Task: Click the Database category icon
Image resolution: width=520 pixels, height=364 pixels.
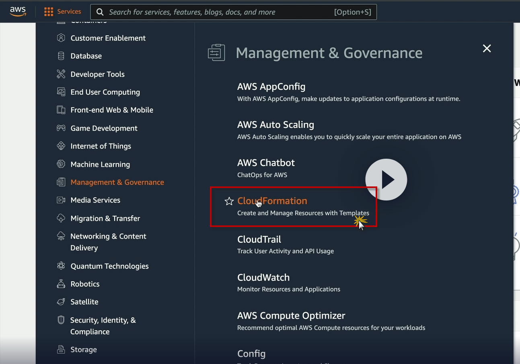Action: (x=61, y=56)
